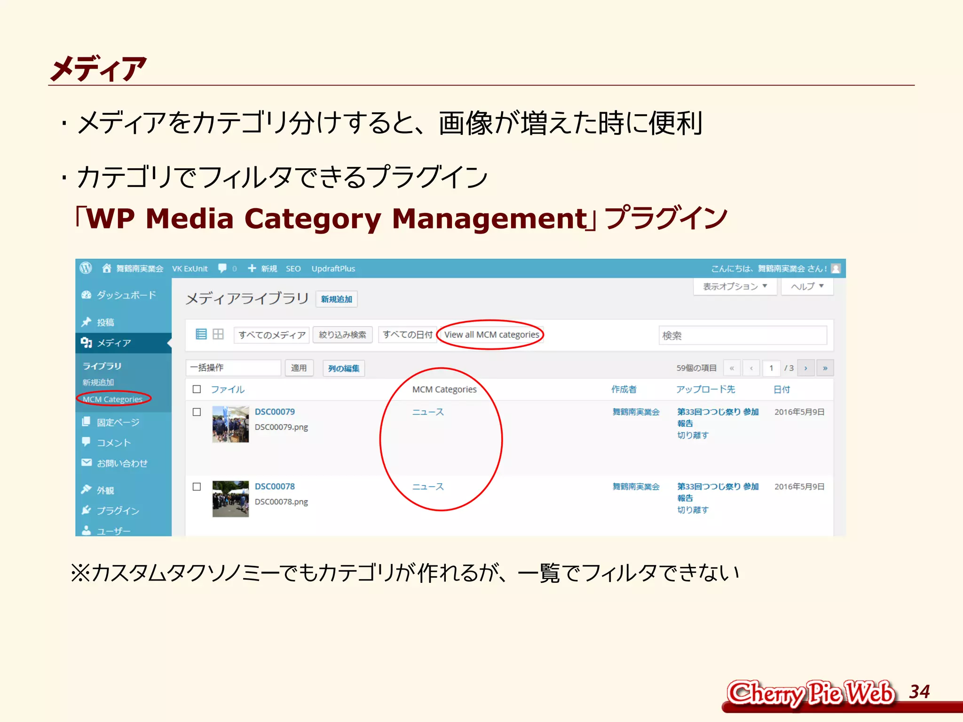Open プラグイン menu in sidebar

[118, 510]
